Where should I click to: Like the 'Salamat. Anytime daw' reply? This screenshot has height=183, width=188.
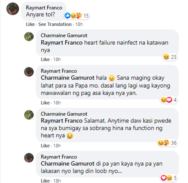[45, 146]
